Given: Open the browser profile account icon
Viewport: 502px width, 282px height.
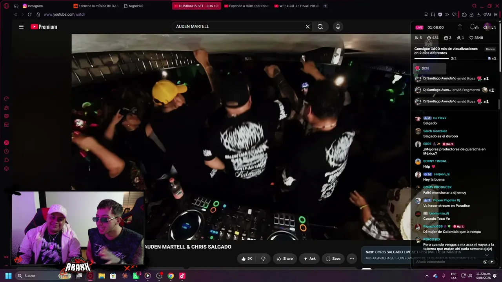Looking at the screenshot, I should point(471,14).
